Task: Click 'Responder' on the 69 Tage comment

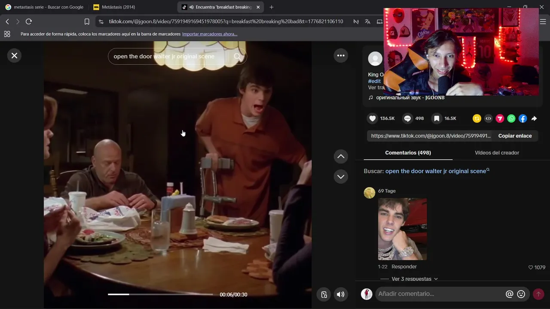Action: point(404,267)
